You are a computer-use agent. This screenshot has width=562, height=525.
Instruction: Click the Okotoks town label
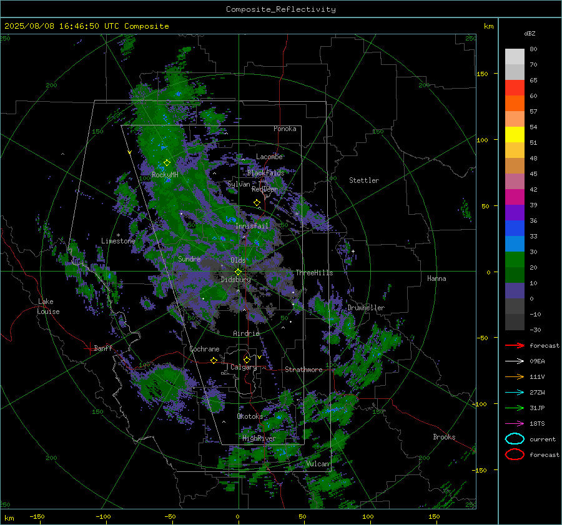(250, 416)
